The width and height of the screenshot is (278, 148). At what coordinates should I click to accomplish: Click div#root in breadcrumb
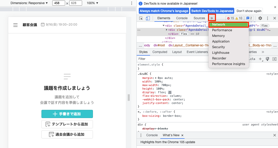(x=159, y=45)
